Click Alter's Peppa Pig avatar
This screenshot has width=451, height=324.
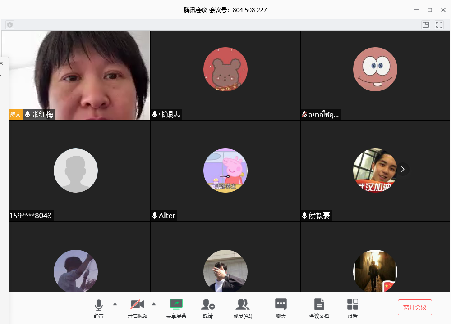[225, 170]
